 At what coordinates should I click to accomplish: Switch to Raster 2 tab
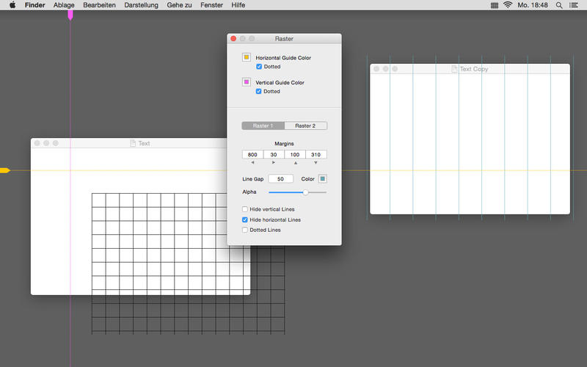pyautogui.click(x=305, y=126)
